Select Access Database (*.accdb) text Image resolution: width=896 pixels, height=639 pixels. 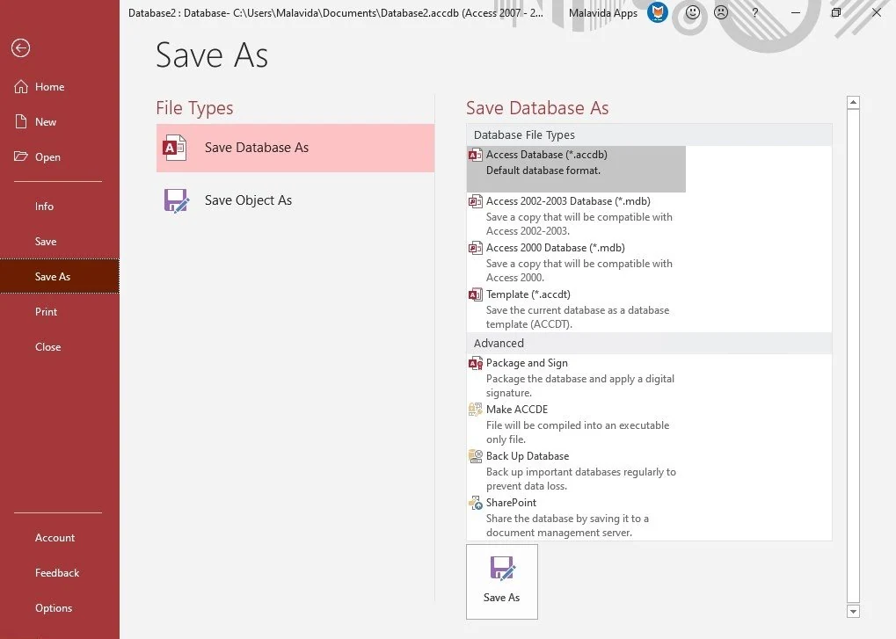(547, 155)
